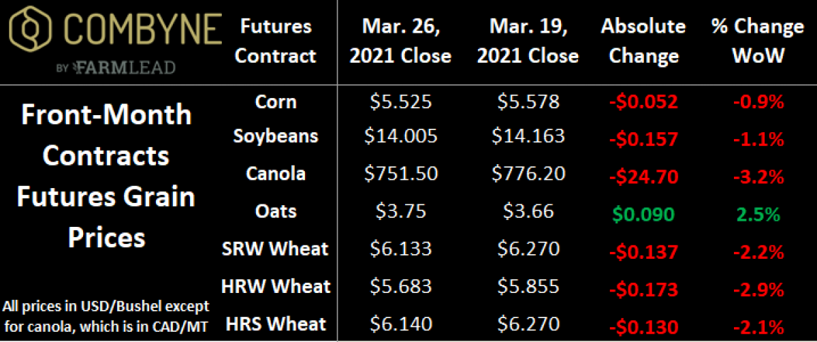Image resolution: width=817 pixels, height=342 pixels.
Task: Select the Mar. 19, 2021 Close header
Action: click(528, 41)
